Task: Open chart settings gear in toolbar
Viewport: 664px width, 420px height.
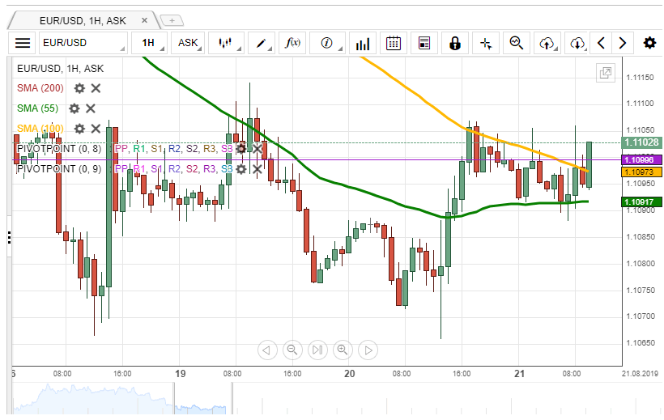Action: [x=649, y=43]
